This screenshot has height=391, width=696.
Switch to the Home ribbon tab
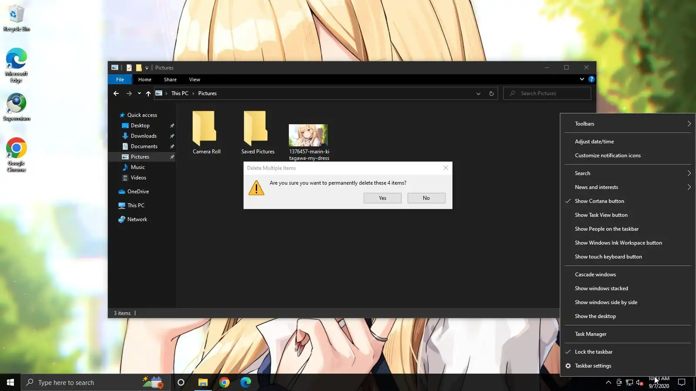click(145, 80)
